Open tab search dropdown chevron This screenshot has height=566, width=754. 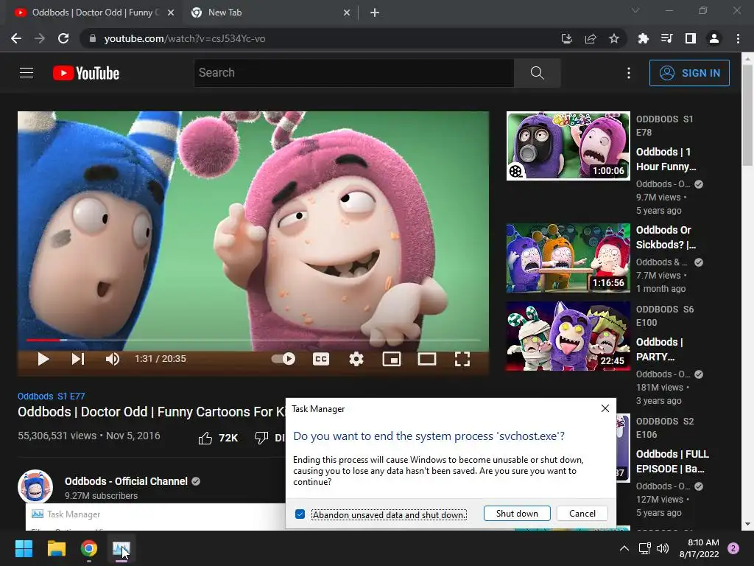[x=635, y=10]
